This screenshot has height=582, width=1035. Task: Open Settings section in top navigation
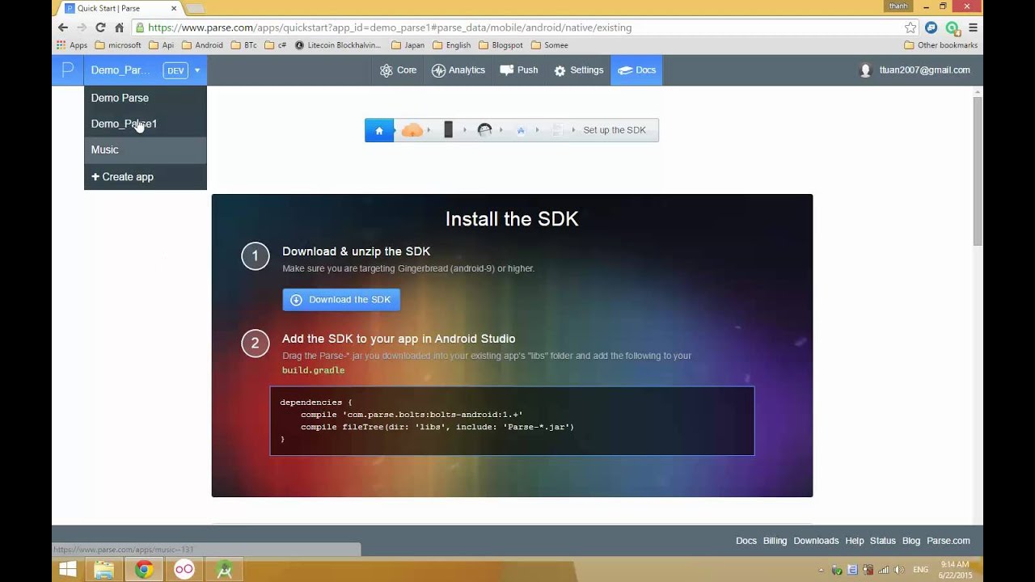pyautogui.click(x=579, y=70)
